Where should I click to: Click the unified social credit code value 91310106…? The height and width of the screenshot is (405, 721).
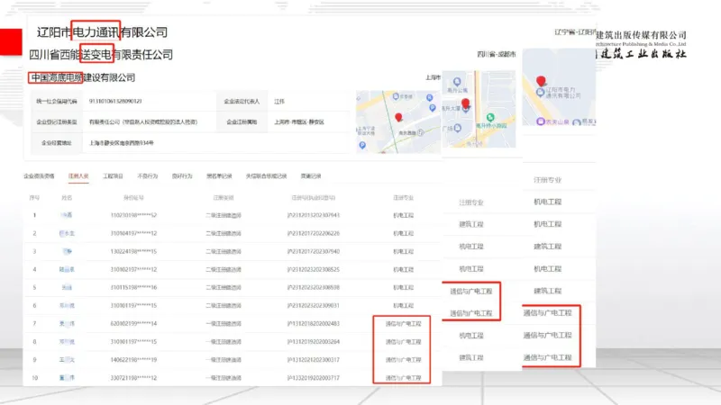pos(115,102)
